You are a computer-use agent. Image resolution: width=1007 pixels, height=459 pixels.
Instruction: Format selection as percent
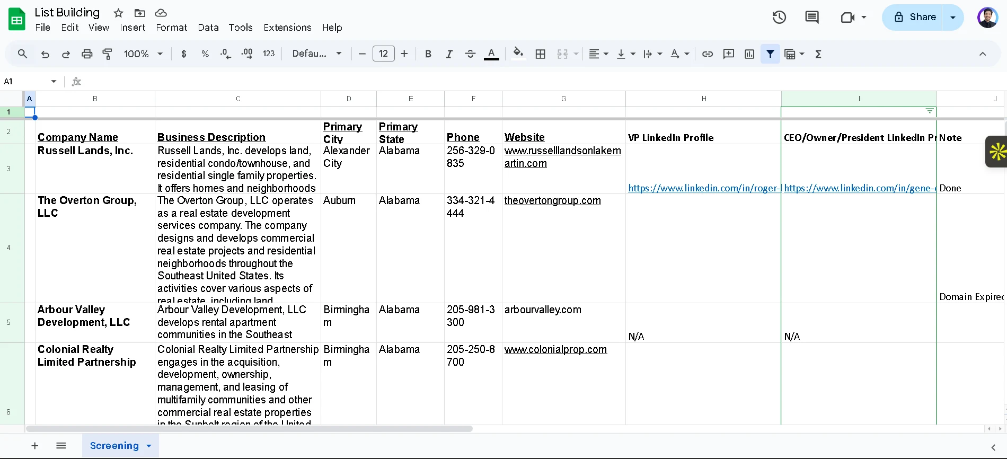205,54
